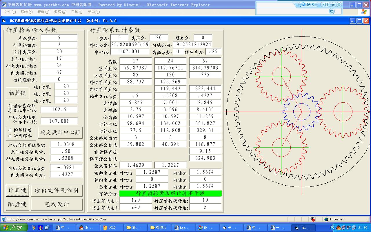Screen dimensions: 371x232
Task: Click the 轮1齿宽 input field
Action: [66, 86]
